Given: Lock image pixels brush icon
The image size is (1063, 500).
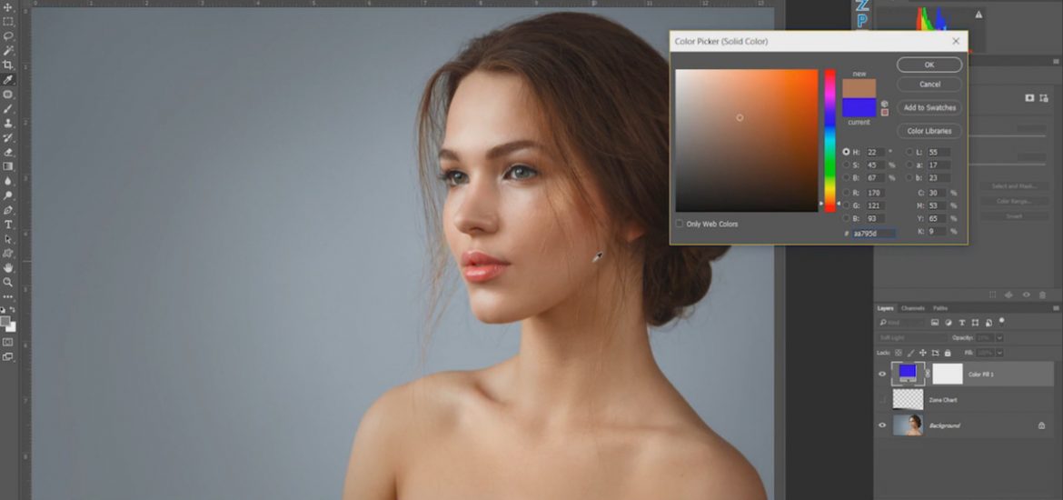Looking at the screenshot, I should click(910, 353).
